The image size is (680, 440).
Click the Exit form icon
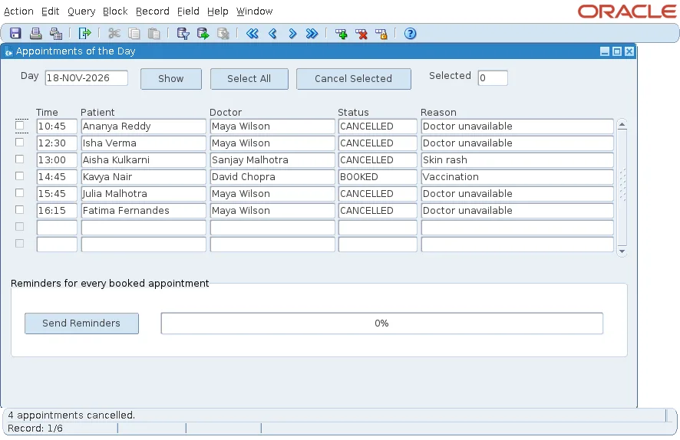pos(84,34)
